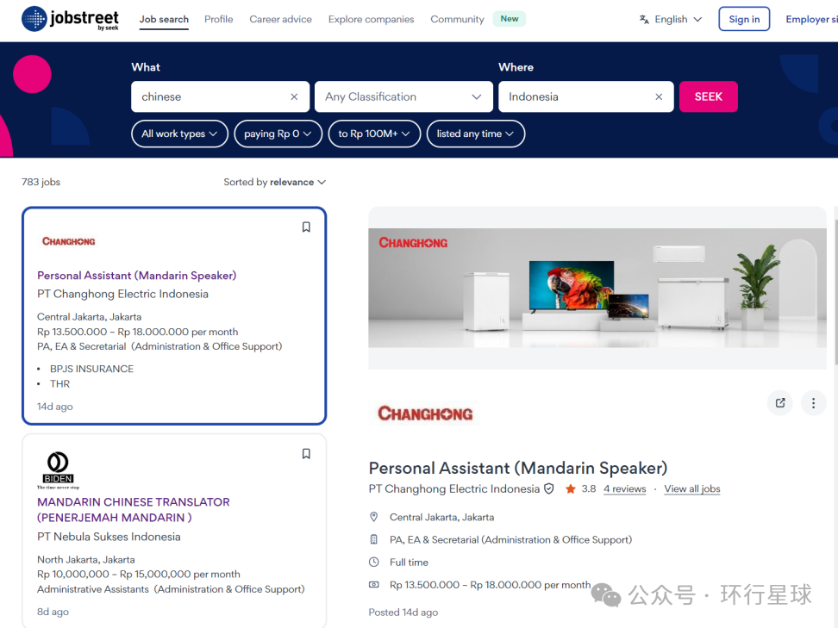The image size is (838, 628).
Task: Open the paying Rp 0 filter
Action: (278, 134)
